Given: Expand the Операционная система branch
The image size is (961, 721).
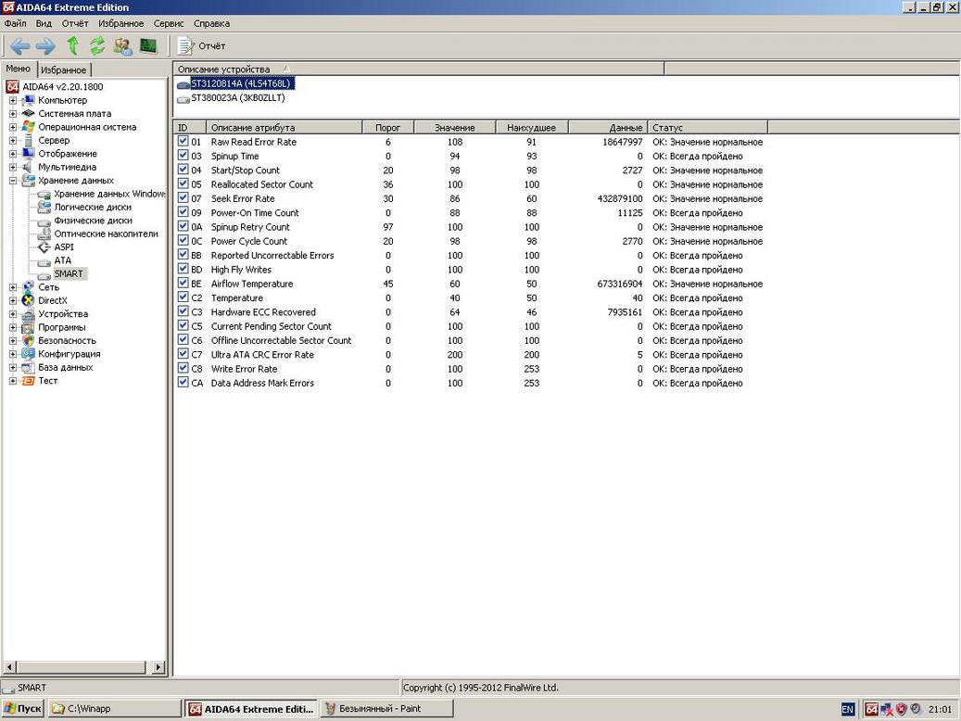Looking at the screenshot, I should [12, 127].
